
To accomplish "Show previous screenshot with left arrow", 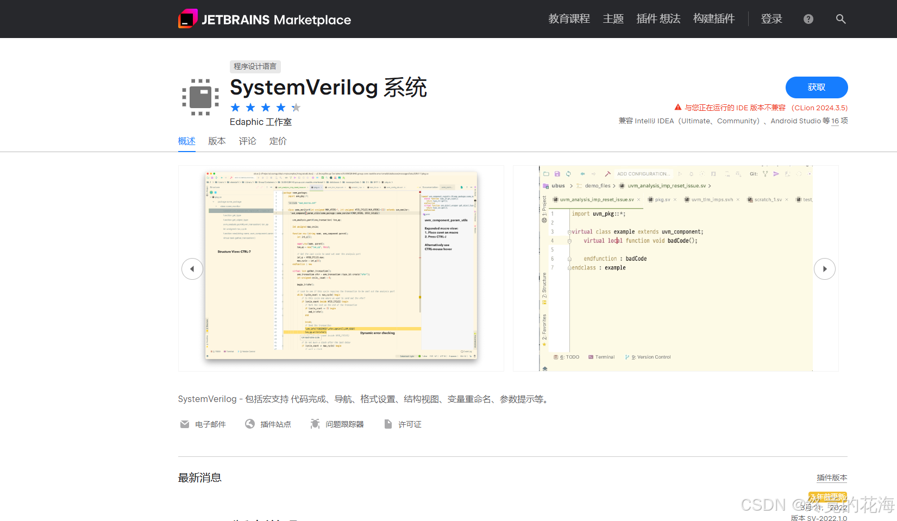I will pyautogui.click(x=192, y=269).
